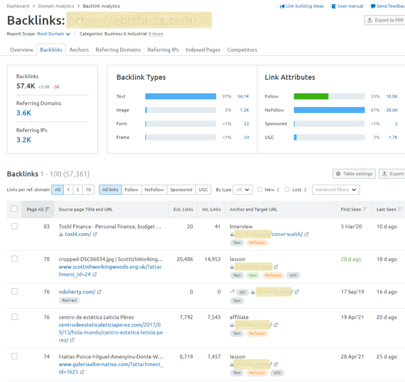Click the gear icon in Table settings

point(338,174)
